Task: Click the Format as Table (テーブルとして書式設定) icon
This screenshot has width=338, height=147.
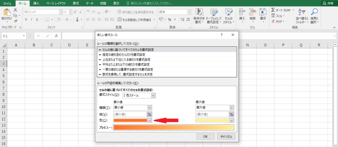Action: coord(214,12)
